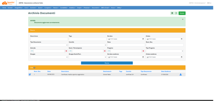Click the '31/08/2026' expiry date cell
Screen dimensions: 214x101
(x=165, y=74)
